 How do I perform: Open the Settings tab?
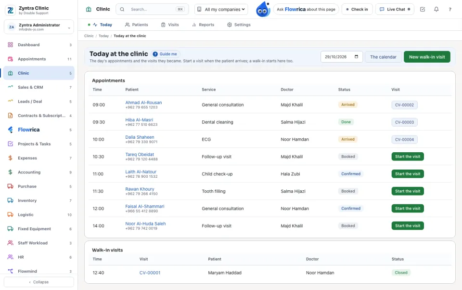coord(239,25)
